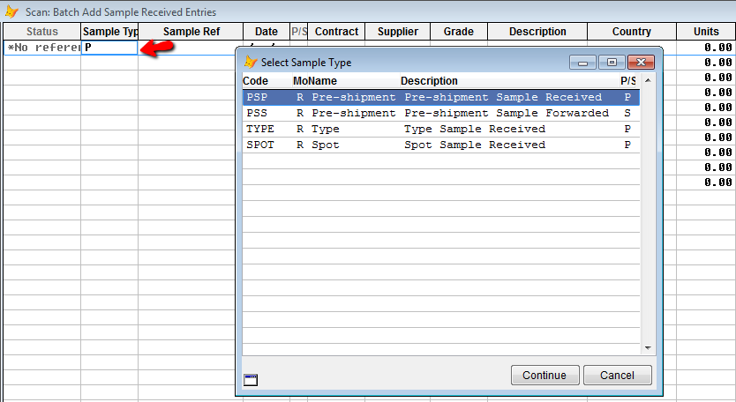The height and width of the screenshot is (402, 736).
Task: Close the Select Sample Type dialog
Action: coord(641,63)
